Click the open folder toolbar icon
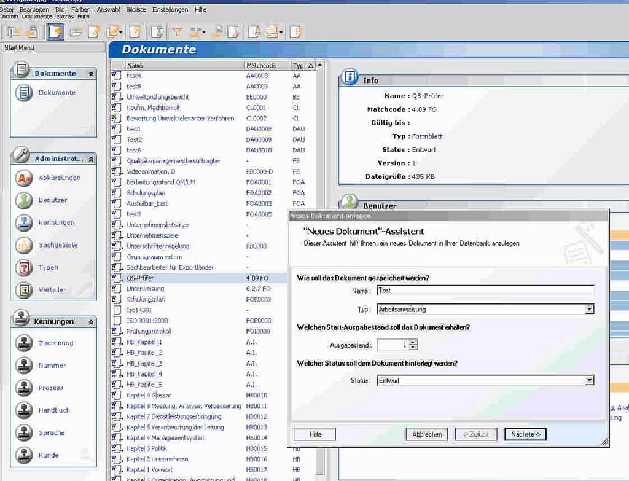629x481 pixels. pos(76,32)
